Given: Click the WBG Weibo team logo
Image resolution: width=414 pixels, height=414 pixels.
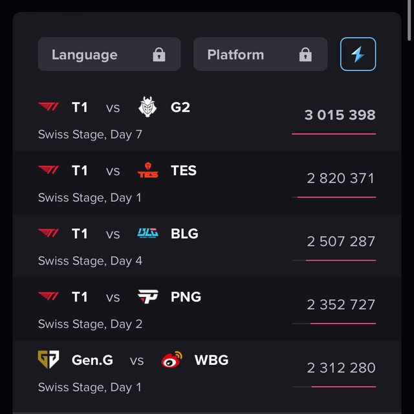Looking at the screenshot, I should [x=171, y=360].
